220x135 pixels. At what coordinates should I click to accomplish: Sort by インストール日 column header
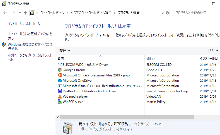pyautogui.click(x=209, y=59)
